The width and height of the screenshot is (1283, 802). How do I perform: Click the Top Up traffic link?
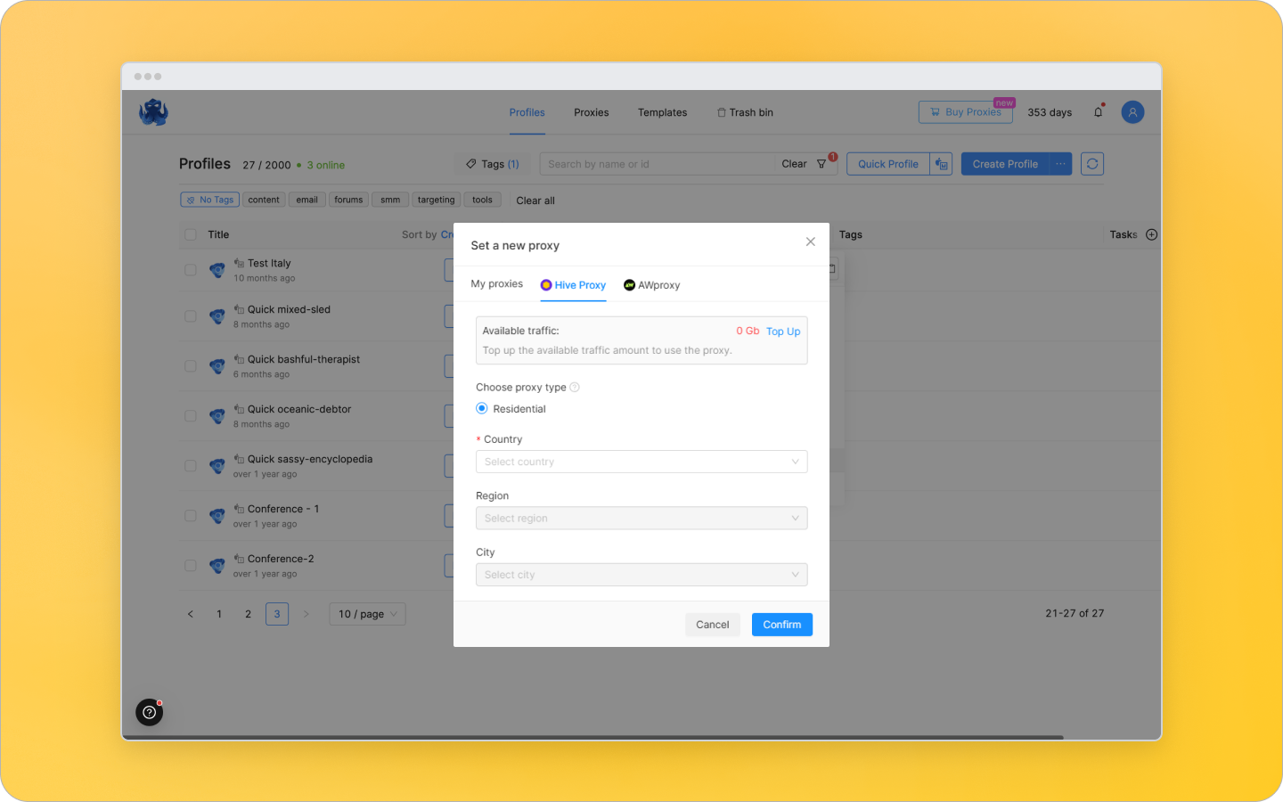tap(782, 331)
